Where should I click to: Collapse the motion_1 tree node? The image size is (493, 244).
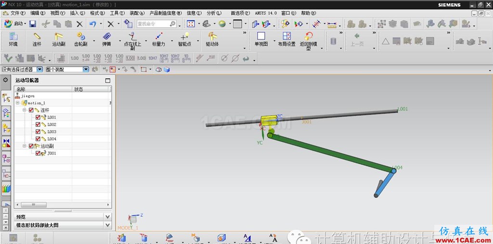(x=18, y=103)
